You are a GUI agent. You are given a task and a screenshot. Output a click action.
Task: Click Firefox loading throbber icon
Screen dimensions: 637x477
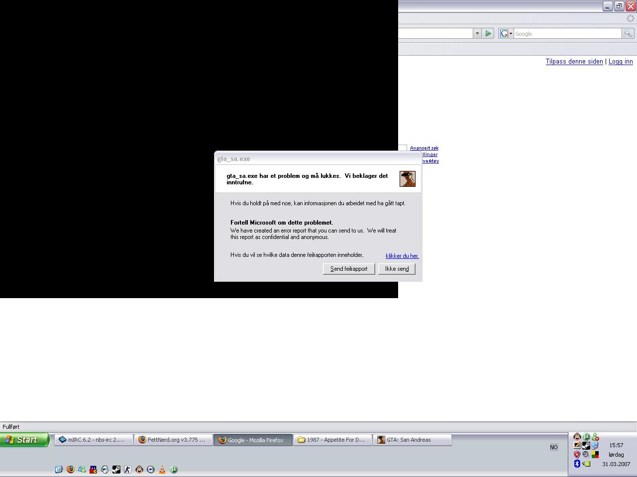(x=631, y=18)
